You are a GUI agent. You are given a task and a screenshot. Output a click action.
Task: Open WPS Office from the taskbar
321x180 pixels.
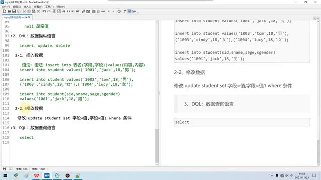coord(37,175)
